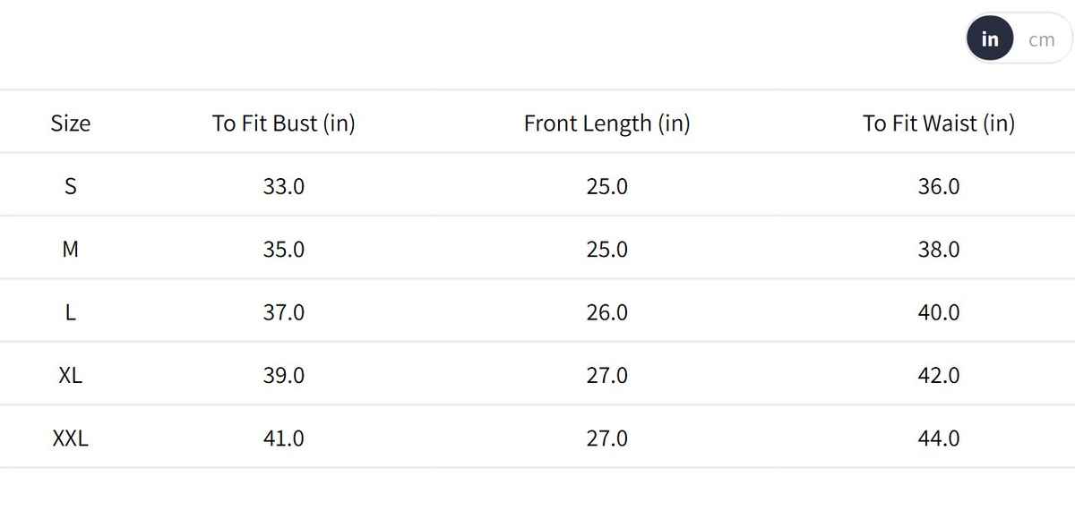Click bust value 35.0 for size M
Viewport: 1075px width, 519px height.
click(283, 250)
